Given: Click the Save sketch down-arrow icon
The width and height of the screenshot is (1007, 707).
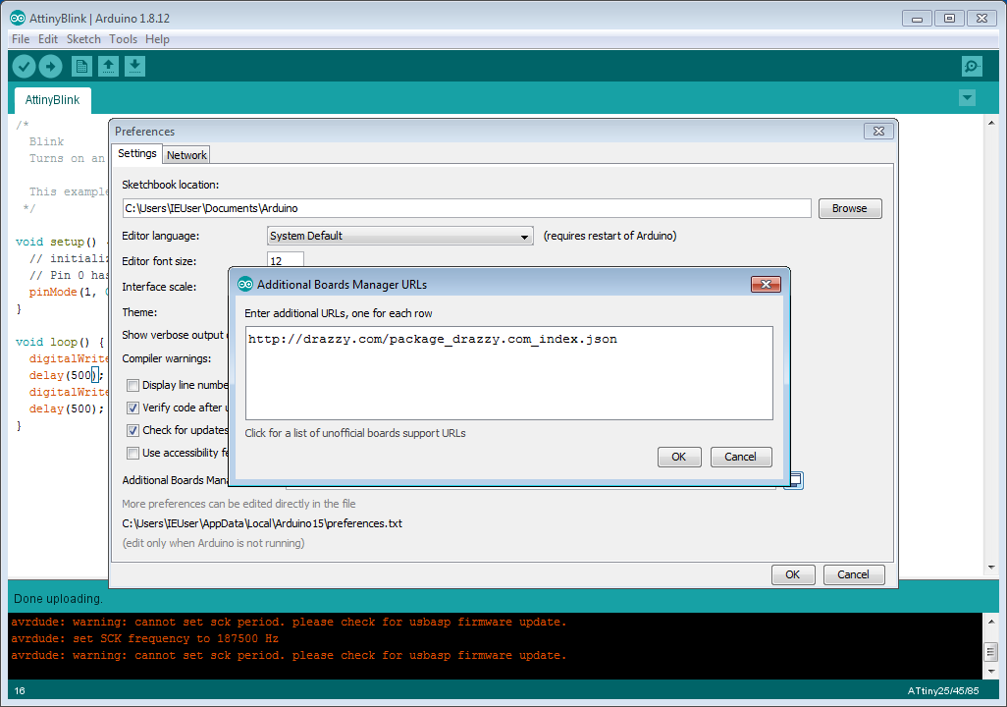Looking at the screenshot, I should pyautogui.click(x=134, y=66).
